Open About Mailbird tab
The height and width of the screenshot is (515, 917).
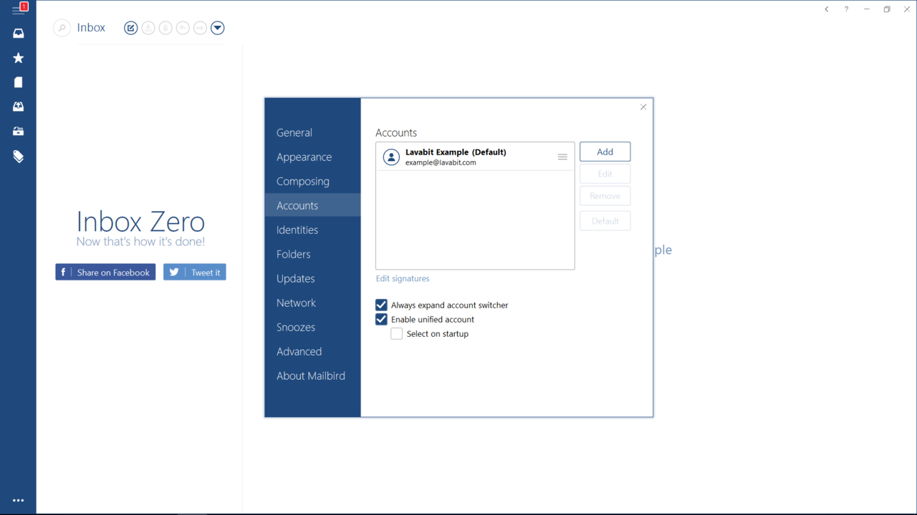click(x=312, y=376)
